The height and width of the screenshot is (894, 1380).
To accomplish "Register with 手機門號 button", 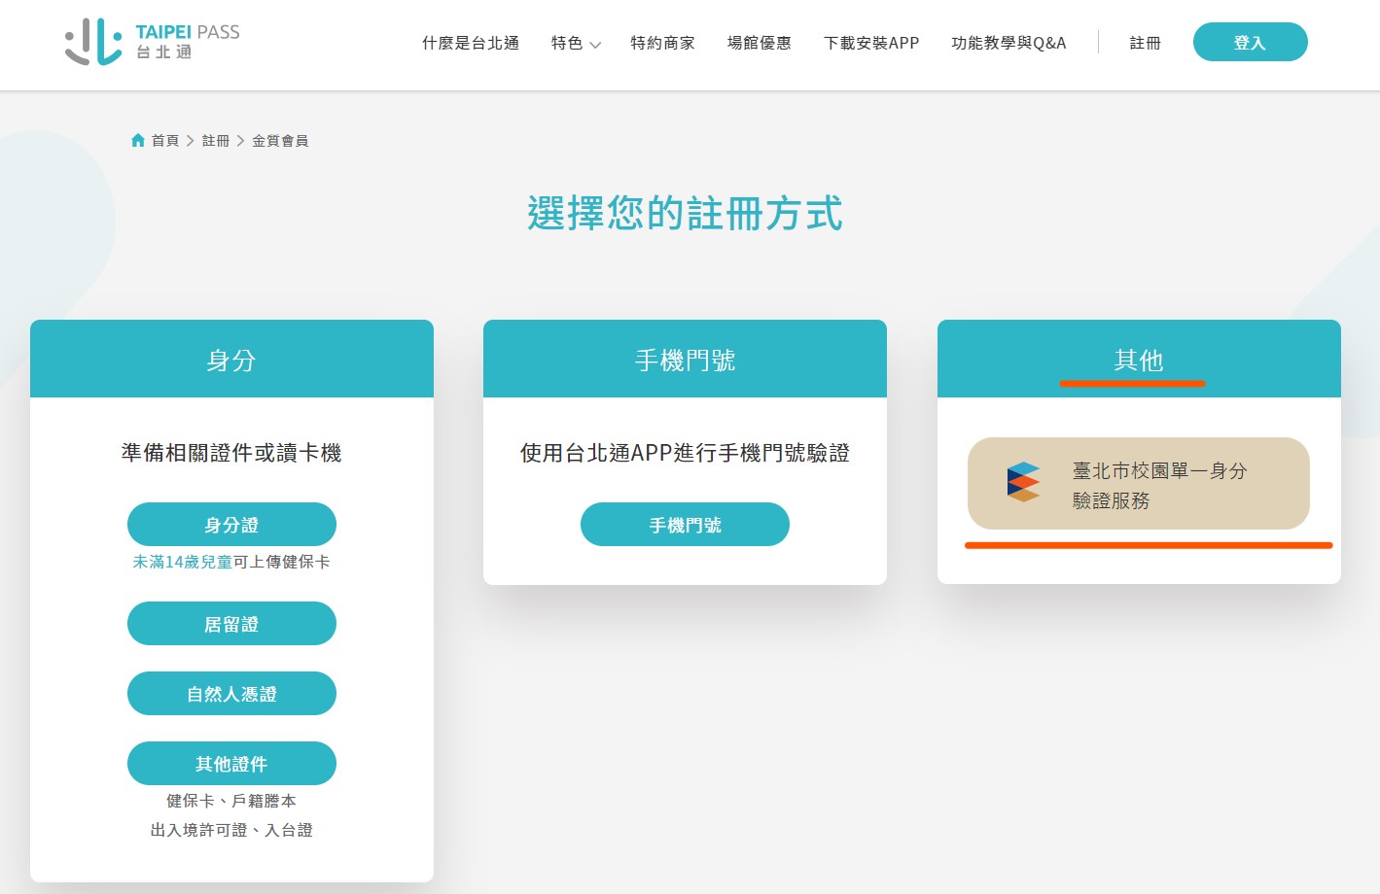I will [685, 525].
